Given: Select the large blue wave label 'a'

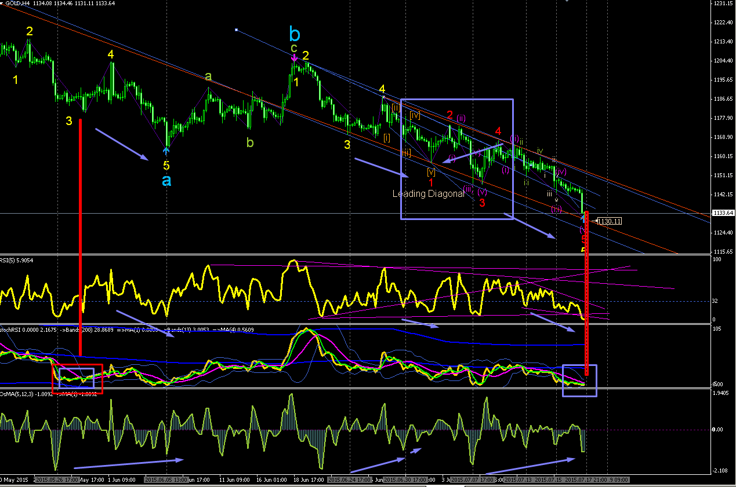Looking at the screenshot, I should [166, 180].
